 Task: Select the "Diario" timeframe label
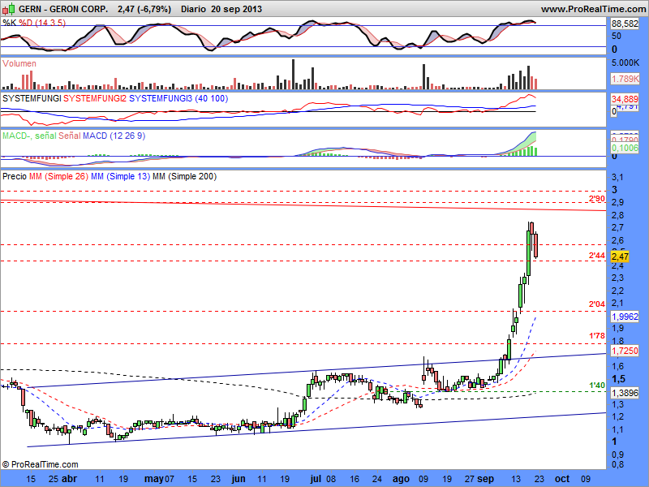click(x=193, y=9)
